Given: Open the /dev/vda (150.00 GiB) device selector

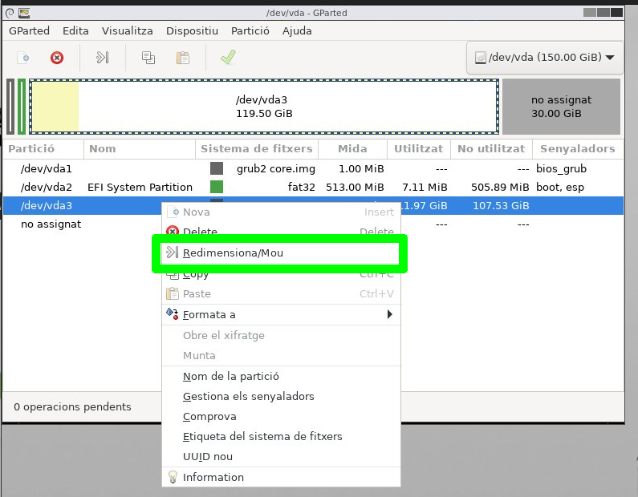Looking at the screenshot, I should coord(544,58).
